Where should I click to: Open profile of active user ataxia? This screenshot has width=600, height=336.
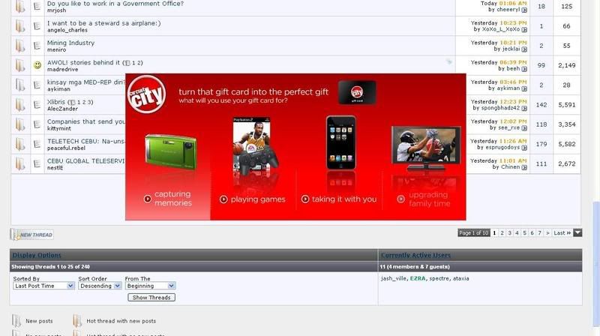tap(460, 278)
